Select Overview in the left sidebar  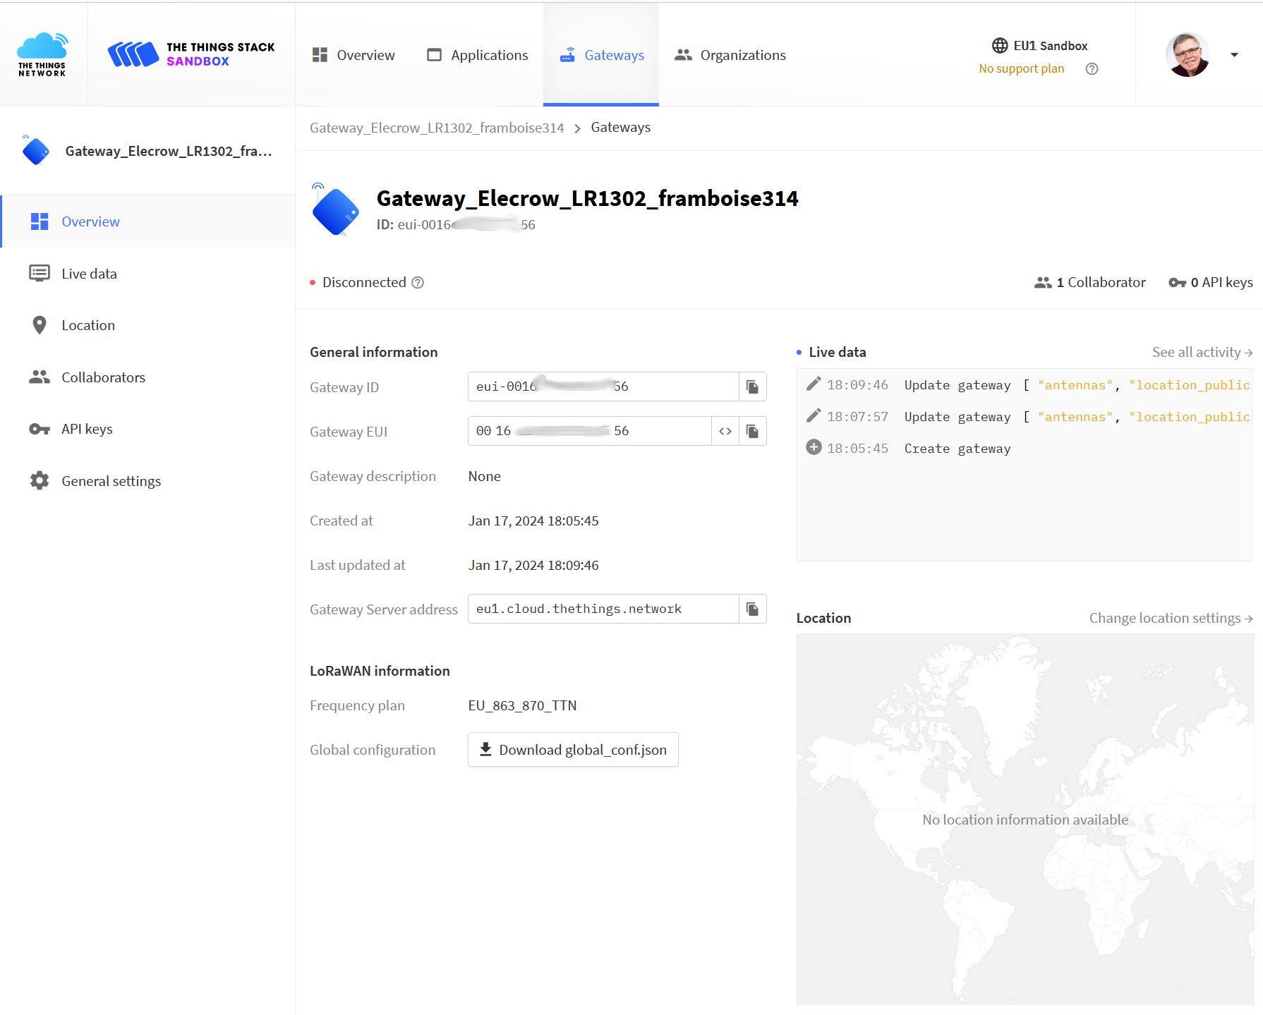(148, 221)
